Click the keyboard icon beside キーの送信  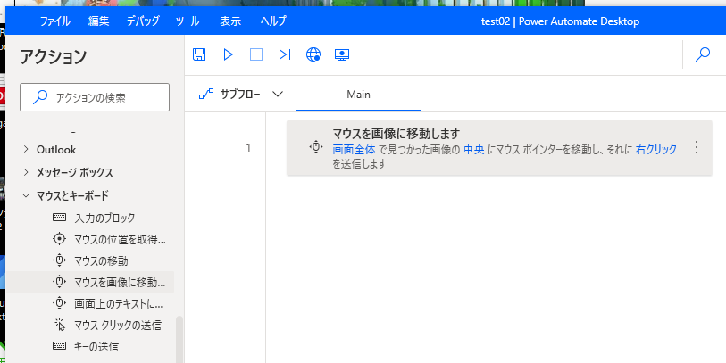click(x=59, y=345)
